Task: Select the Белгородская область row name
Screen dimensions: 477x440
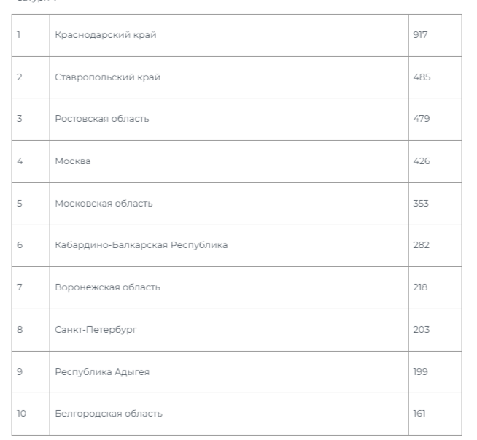Action: click(109, 414)
